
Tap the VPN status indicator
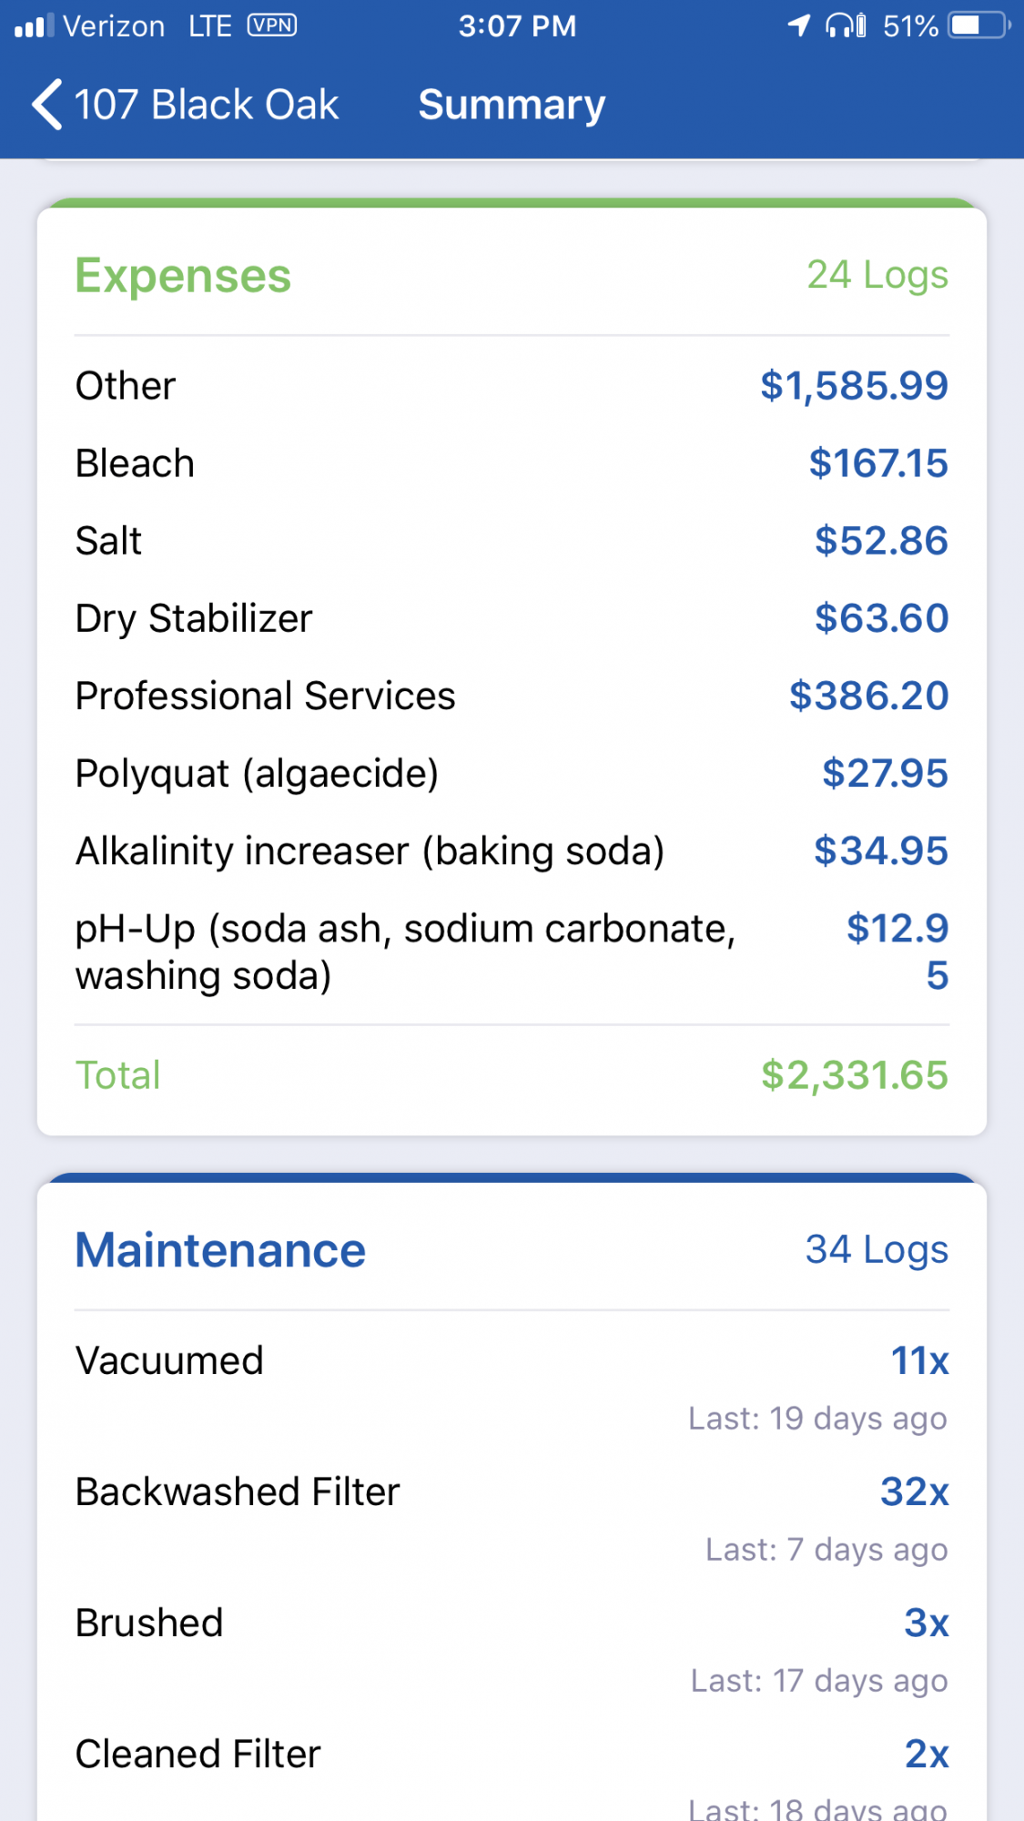272,25
